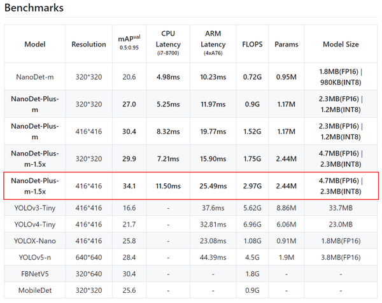Click the YOLOX-Nano model name
This screenshot has width=382, height=303.
(x=35, y=242)
